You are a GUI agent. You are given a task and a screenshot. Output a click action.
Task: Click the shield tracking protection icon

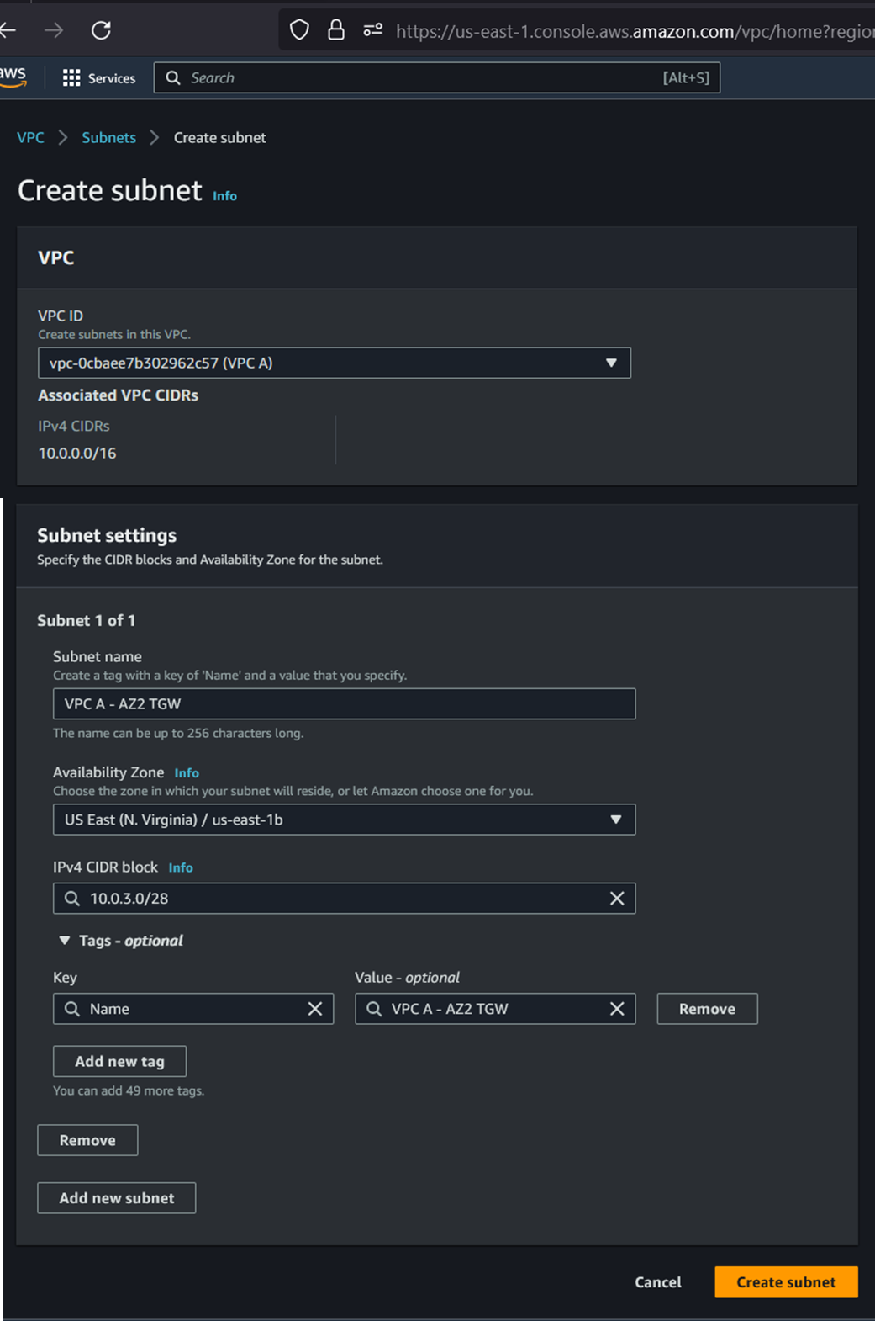click(299, 31)
